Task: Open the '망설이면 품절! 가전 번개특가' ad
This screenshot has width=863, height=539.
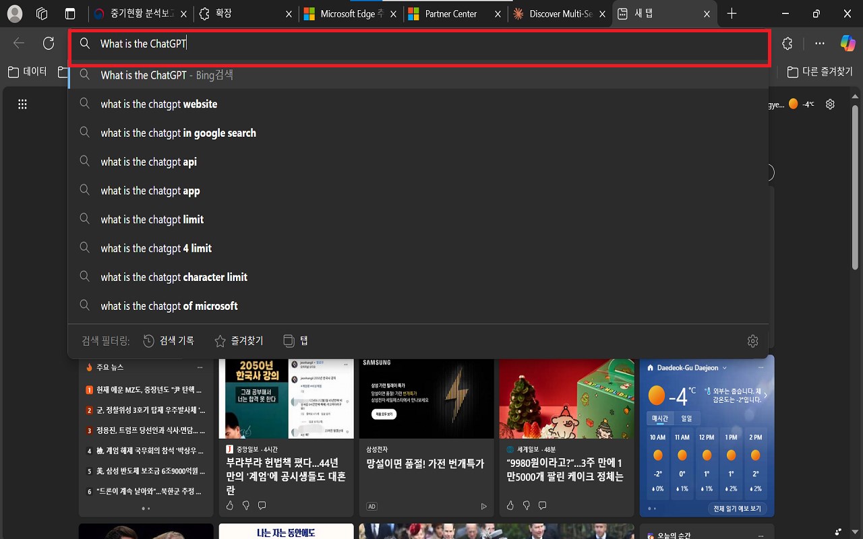Action: (425, 464)
